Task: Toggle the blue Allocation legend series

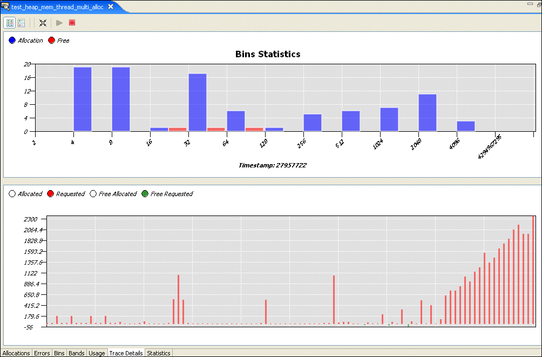Action: click(x=12, y=41)
